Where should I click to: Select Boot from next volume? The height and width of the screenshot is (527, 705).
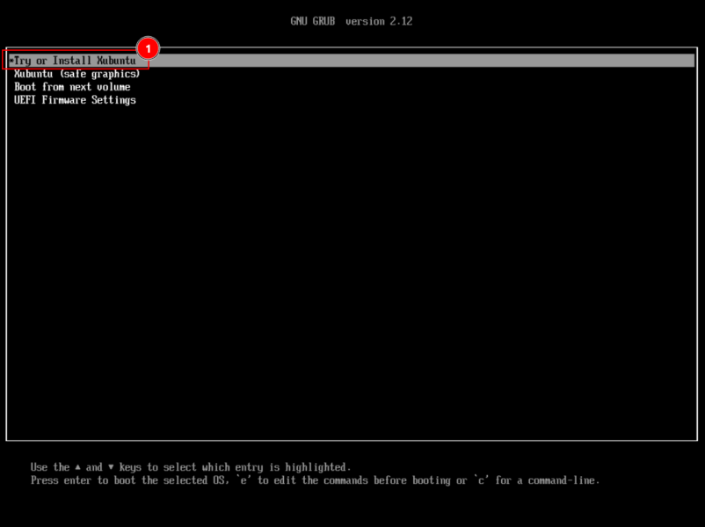click(x=72, y=87)
